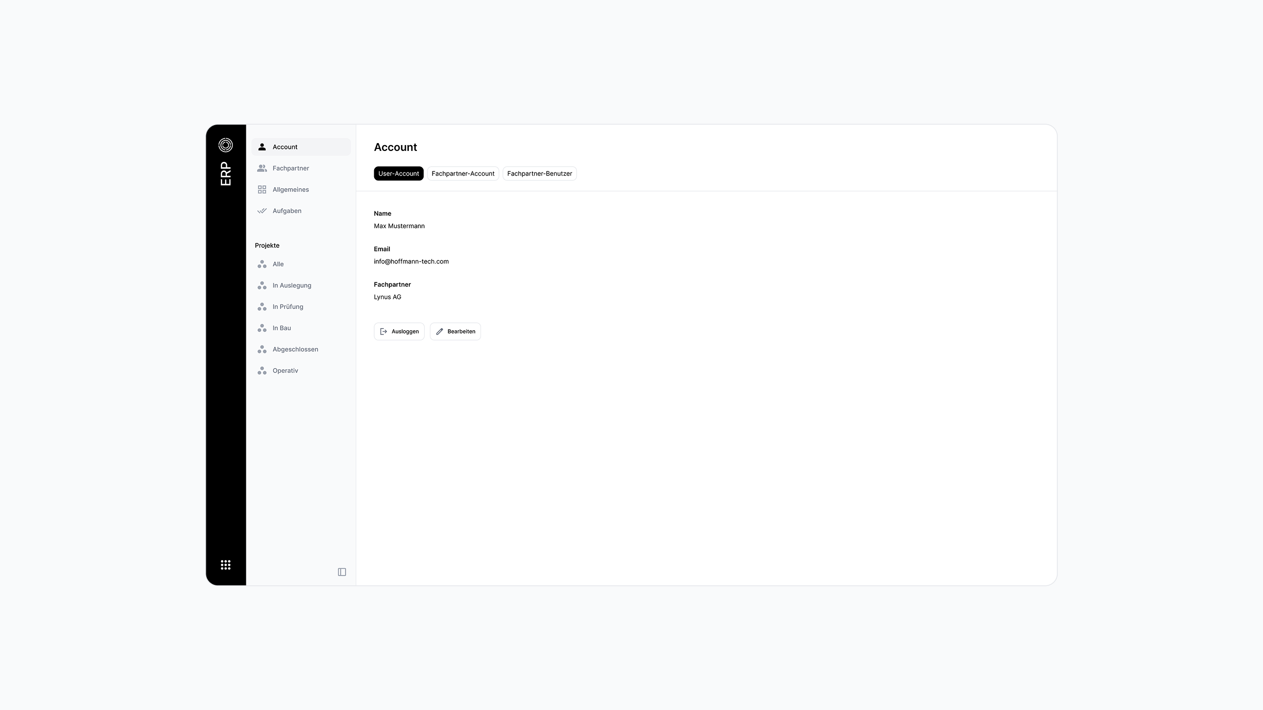This screenshot has height=710, width=1263.
Task: Show Alle projects
Action: tap(278, 264)
